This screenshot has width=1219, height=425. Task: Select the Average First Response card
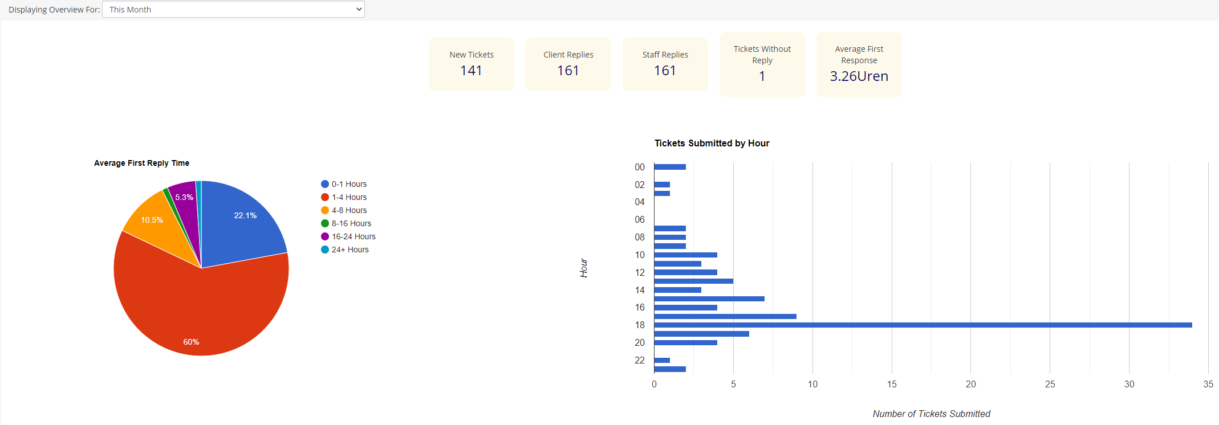point(859,64)
